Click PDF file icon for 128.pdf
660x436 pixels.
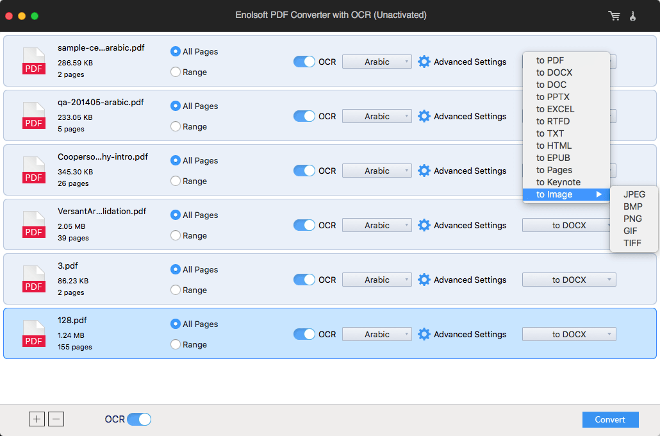pyautogui.click(x=34, y=333)
